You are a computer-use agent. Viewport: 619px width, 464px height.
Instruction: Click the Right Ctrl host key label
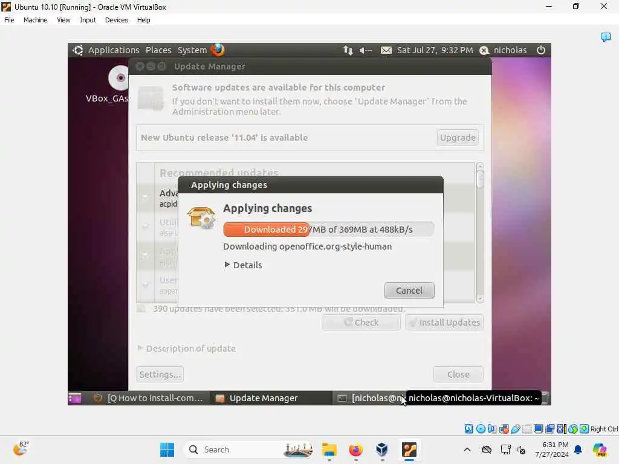[604, 429]
